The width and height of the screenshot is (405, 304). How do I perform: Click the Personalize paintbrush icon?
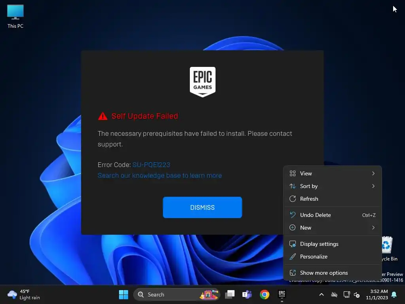[292, 256]
